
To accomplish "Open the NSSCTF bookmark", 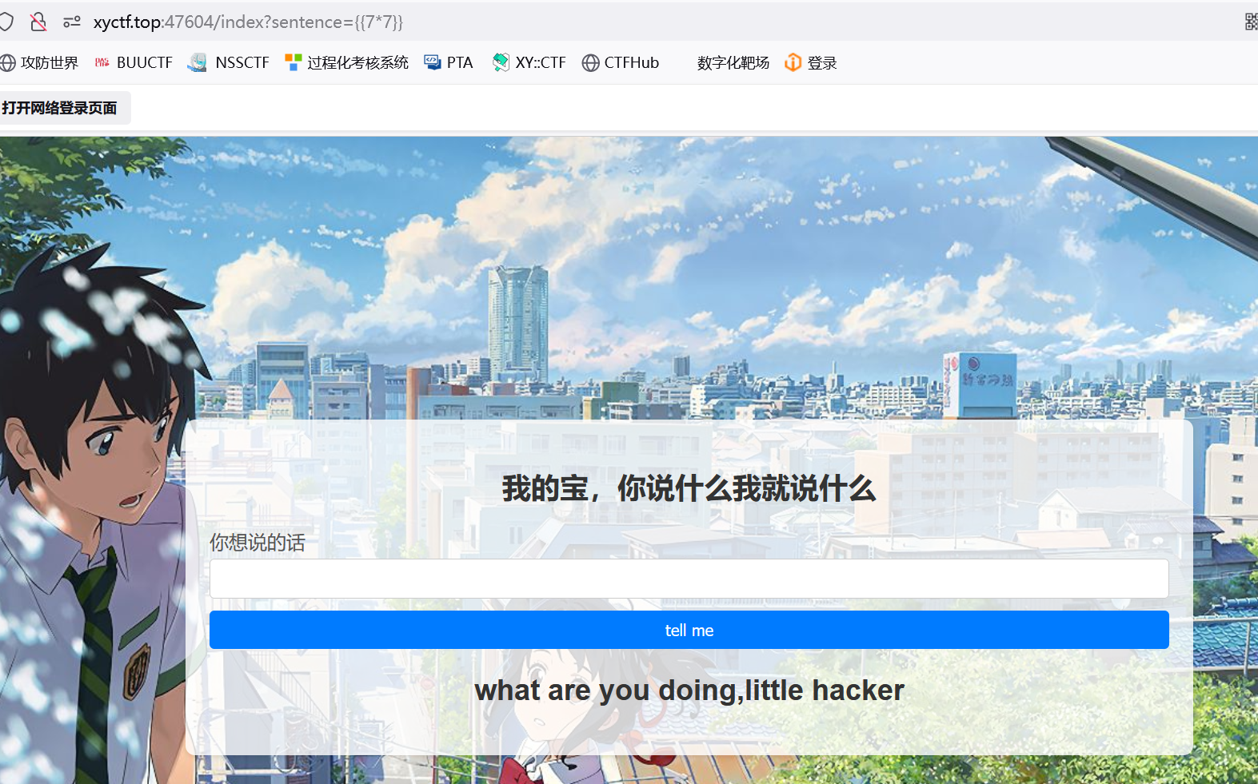I will coord(230,62).
